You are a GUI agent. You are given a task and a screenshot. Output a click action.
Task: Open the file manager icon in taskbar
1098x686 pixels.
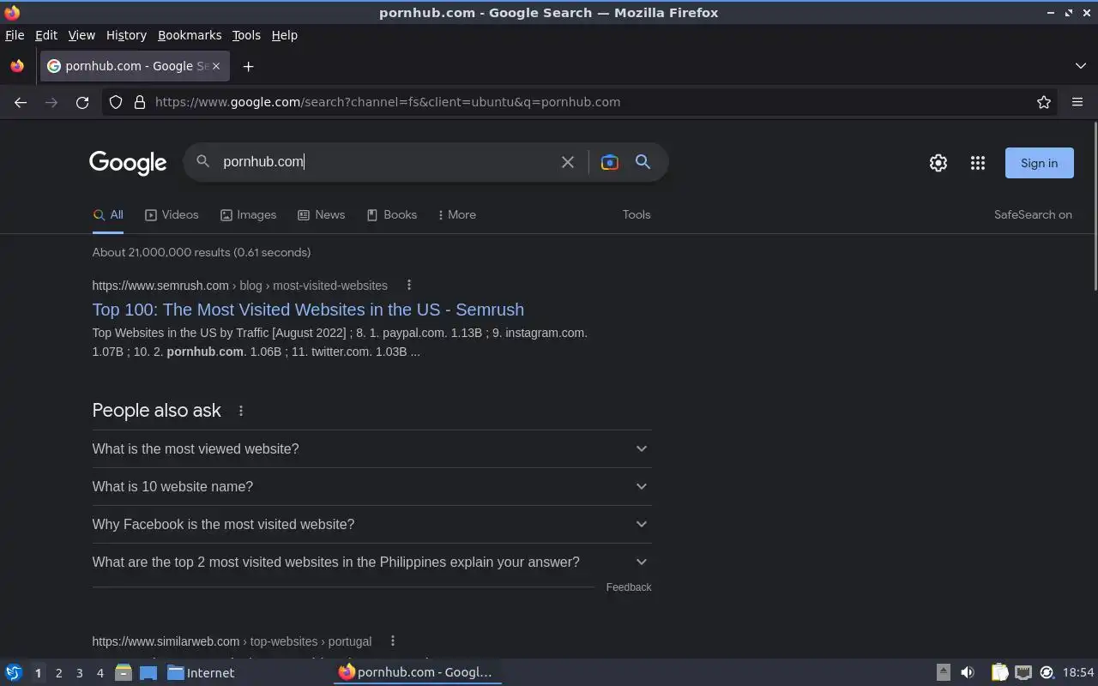pos(124,673)
